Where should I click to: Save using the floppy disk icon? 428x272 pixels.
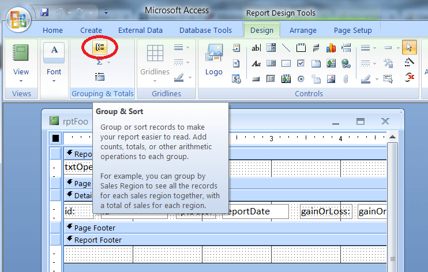point(44,12)
